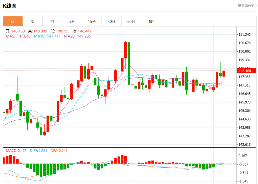Switch to the 周 weekly tab

click(x=33, y=21)
